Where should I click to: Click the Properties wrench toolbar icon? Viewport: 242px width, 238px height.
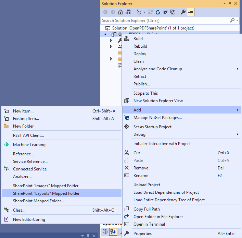pyautogui.click(x=183, y=12)
